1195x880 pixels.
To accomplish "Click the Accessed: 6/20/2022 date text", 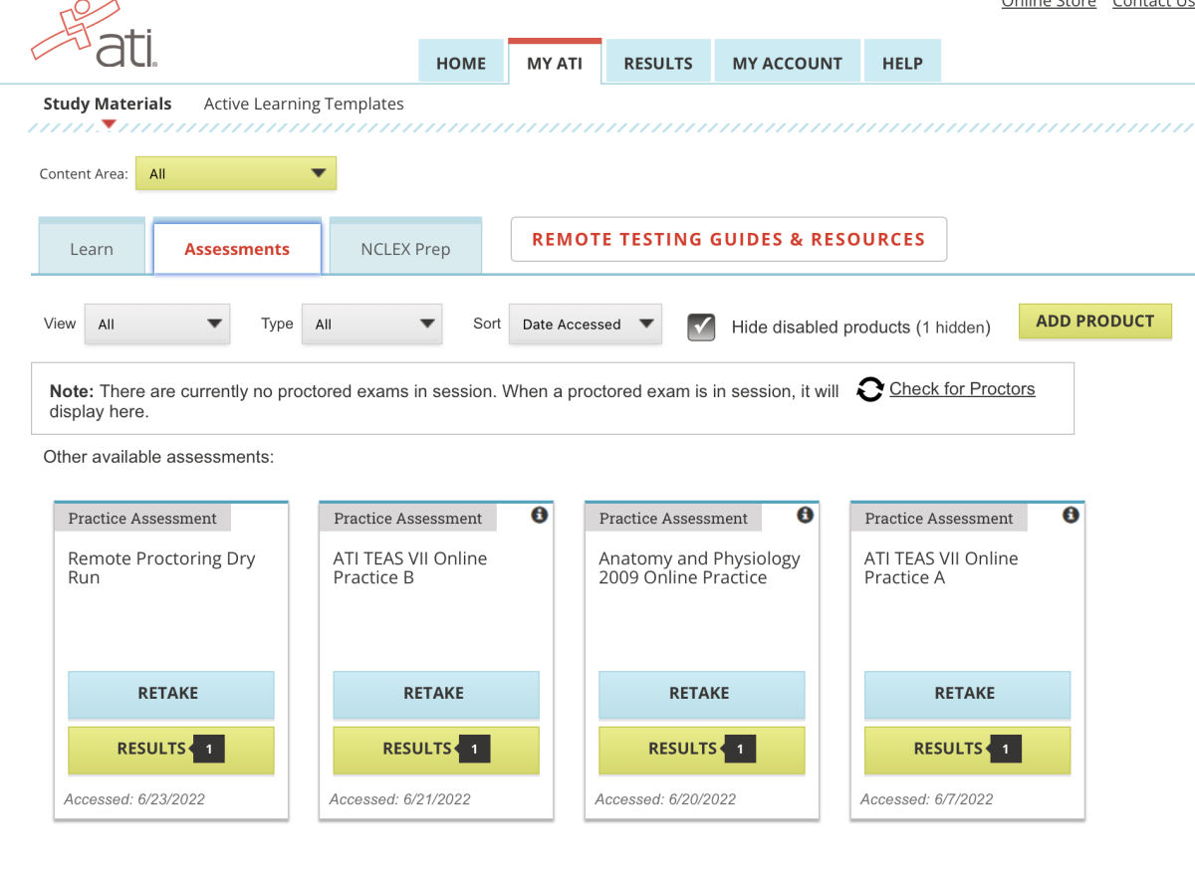I will coord(665,799).
